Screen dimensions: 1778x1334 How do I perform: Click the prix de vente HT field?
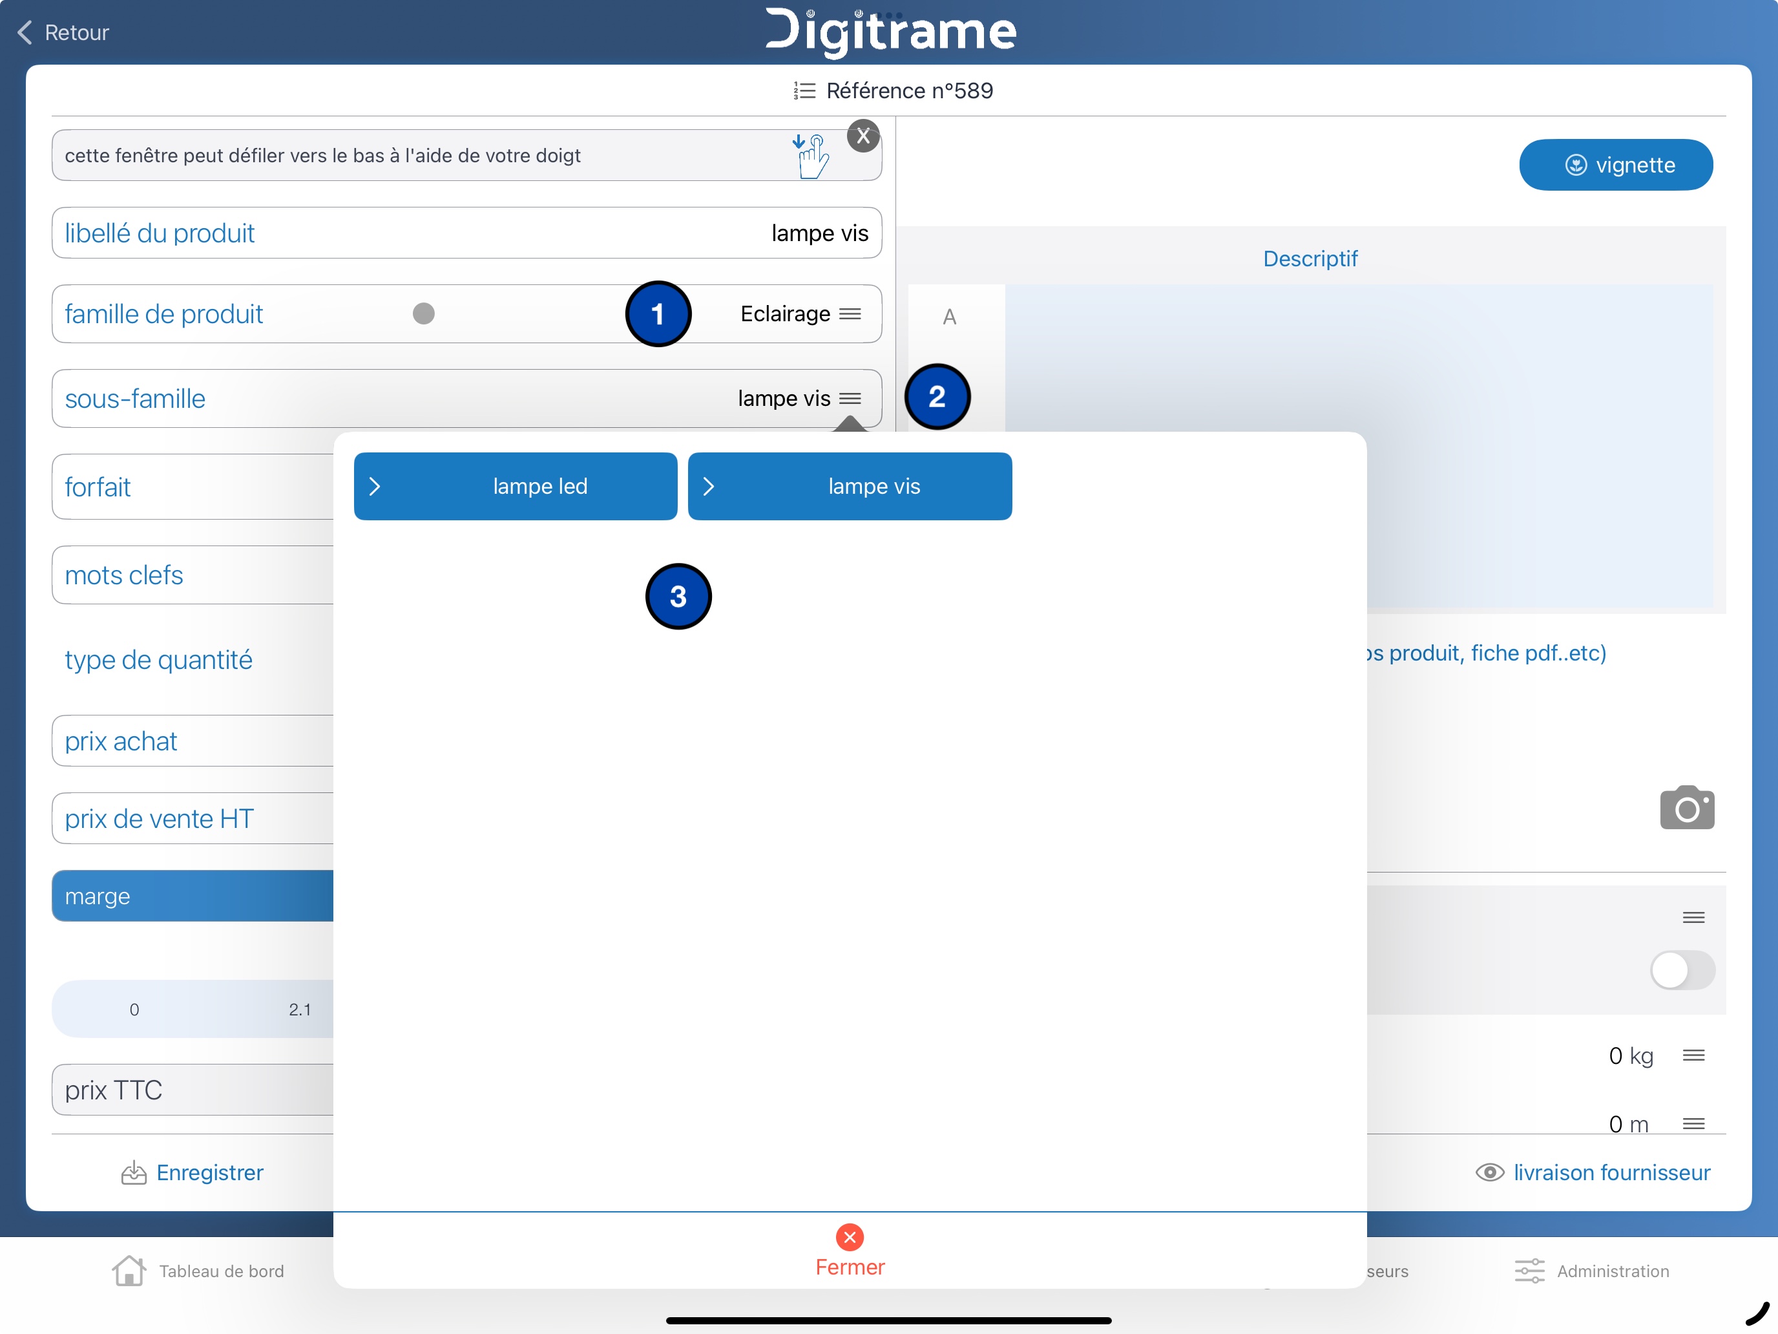click(x=193, y=819)
